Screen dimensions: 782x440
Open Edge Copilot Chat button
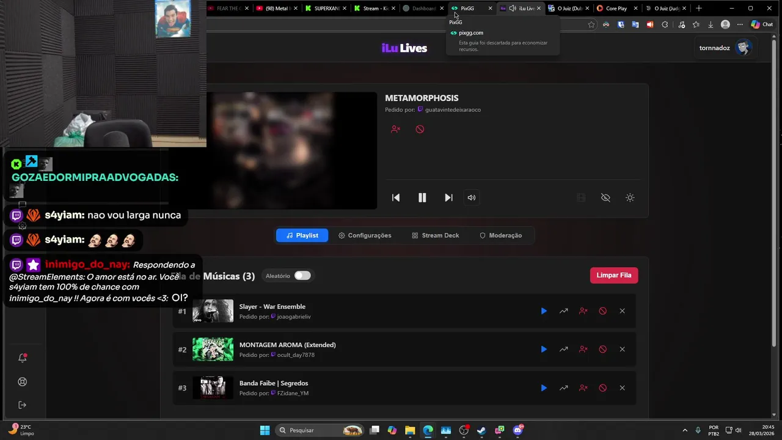[762, 24]
